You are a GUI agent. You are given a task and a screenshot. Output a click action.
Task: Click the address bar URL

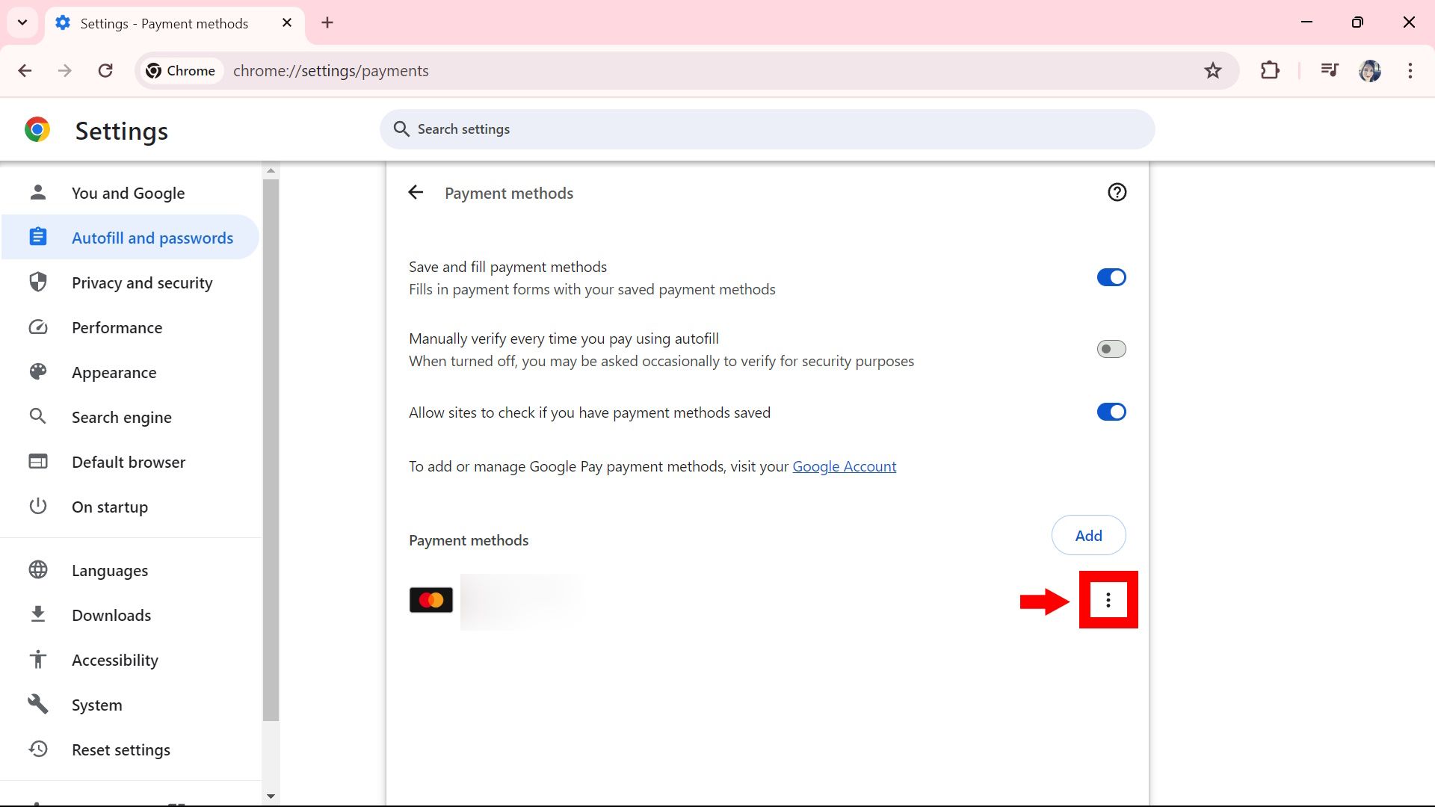[330, 71]
